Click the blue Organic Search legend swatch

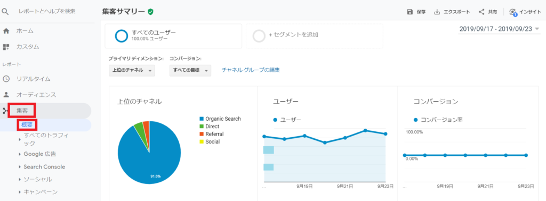[201, 119]
